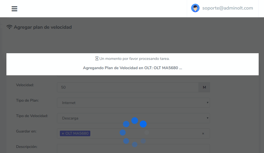Open the Tipo de Plan dropdown

[x=133, y=103]
